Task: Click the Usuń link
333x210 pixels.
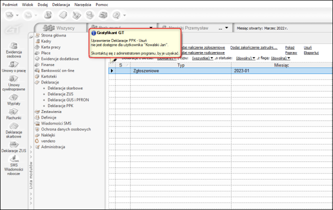Action: 308,46
